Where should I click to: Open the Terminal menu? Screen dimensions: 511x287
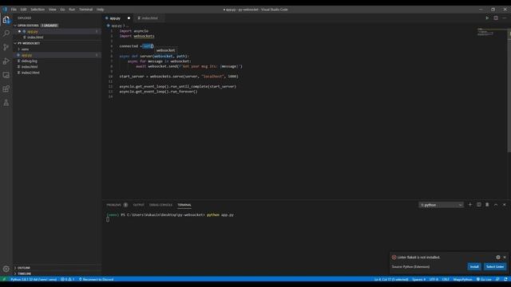(85, 10)
